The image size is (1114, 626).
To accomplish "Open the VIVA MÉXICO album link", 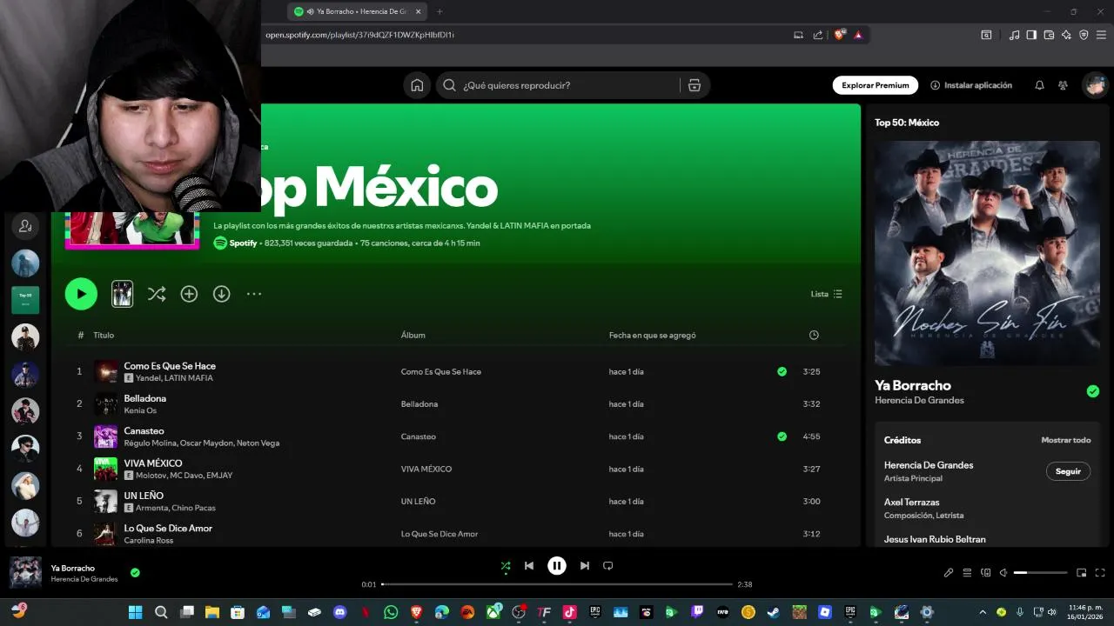I will (426, 469).
